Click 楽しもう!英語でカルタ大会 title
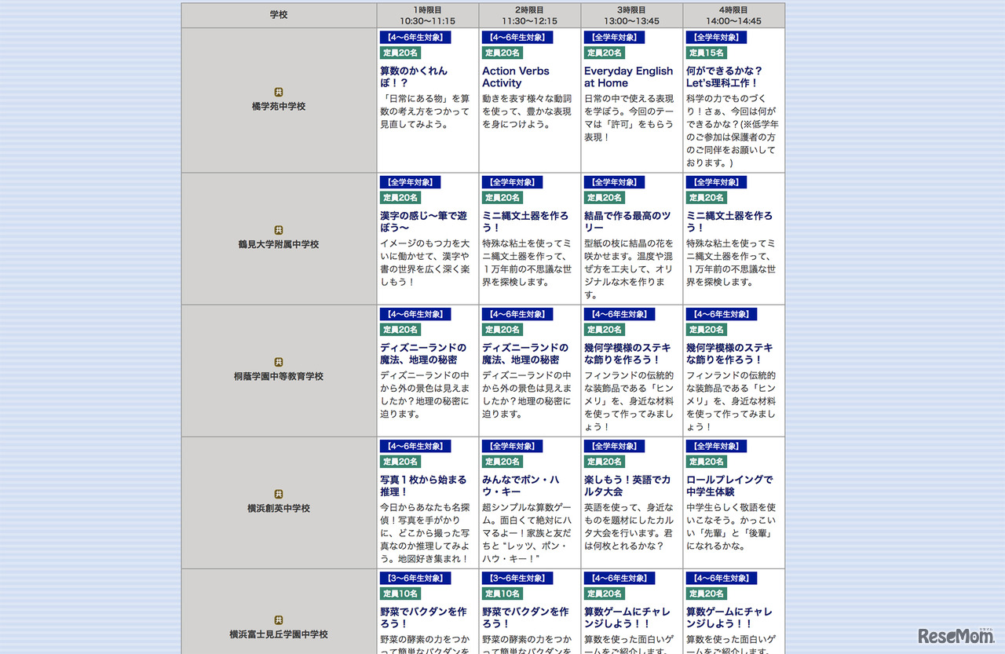 [x=627, y=485]
